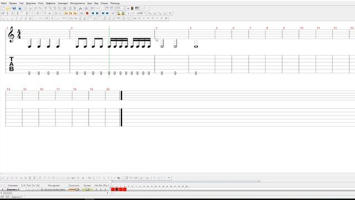Open the Вид menu
The image size is (355, 200).
(x=96, y=3)
